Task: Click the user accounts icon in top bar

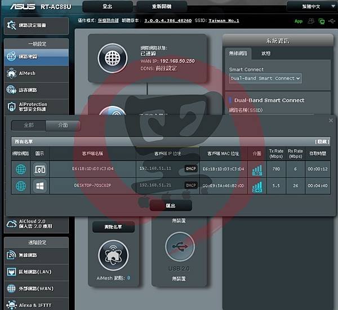Action: 311,21
